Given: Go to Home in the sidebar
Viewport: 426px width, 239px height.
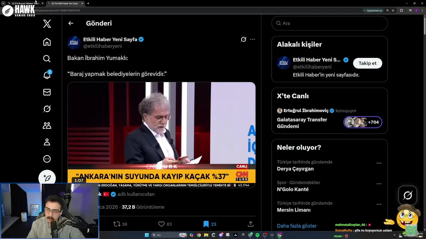Looking at the screenshot, I should (x=47, y=42).
